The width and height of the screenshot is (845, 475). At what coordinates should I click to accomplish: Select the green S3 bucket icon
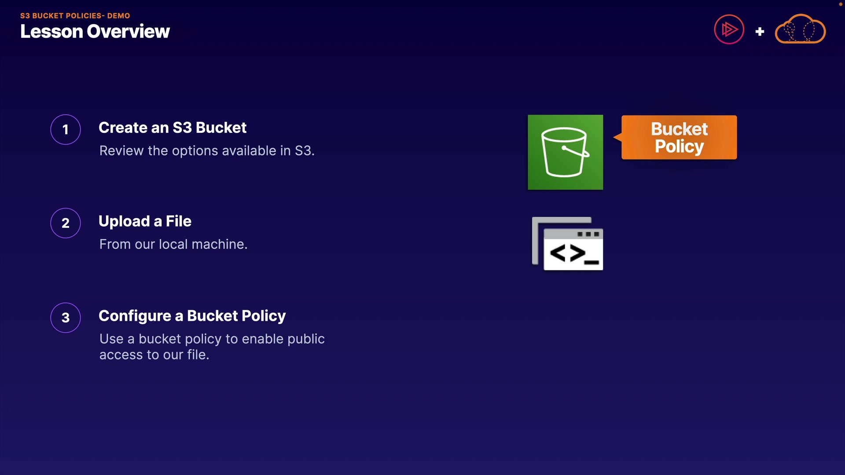coord(565,152)
